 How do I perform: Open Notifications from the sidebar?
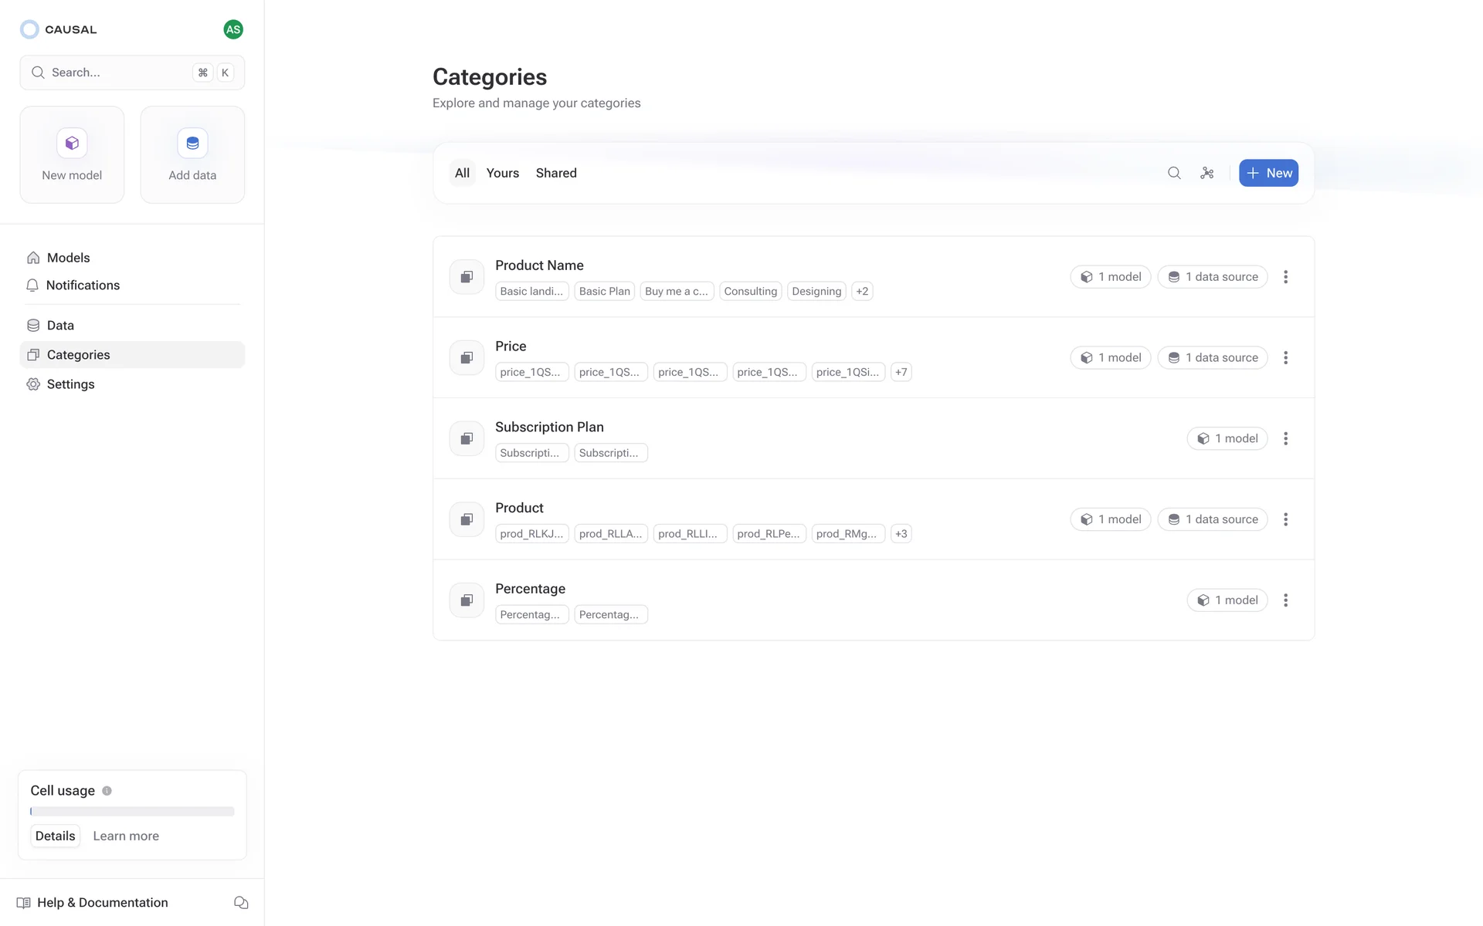tap(83, 286)
